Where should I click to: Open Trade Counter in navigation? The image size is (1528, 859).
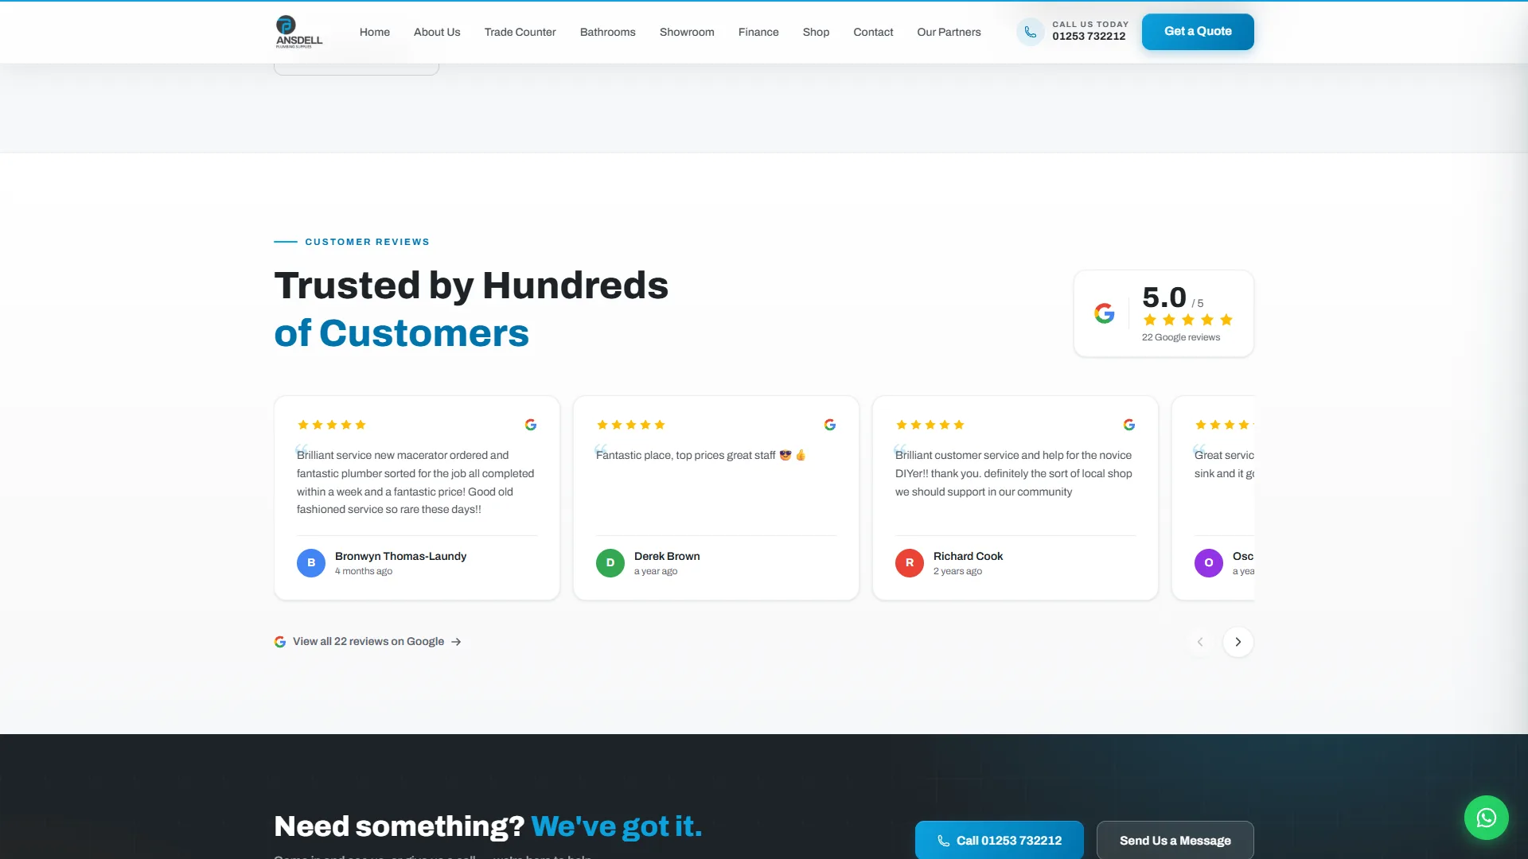(x=520, y=32)
